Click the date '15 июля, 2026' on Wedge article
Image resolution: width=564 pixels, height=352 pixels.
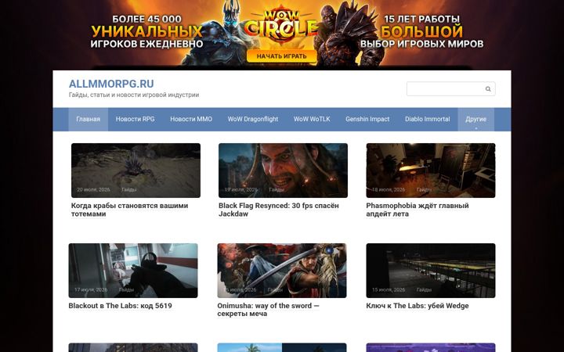click(x=389, y=289)
